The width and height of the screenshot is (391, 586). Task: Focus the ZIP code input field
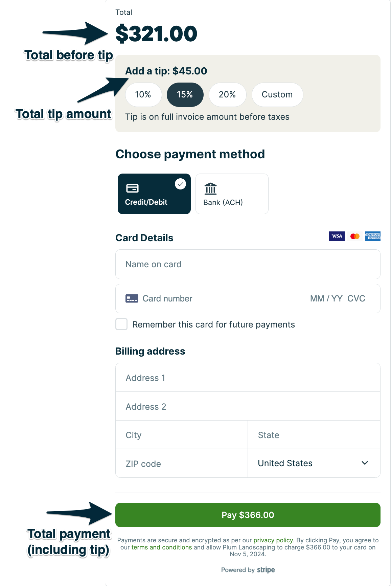[x=182, y=464]
